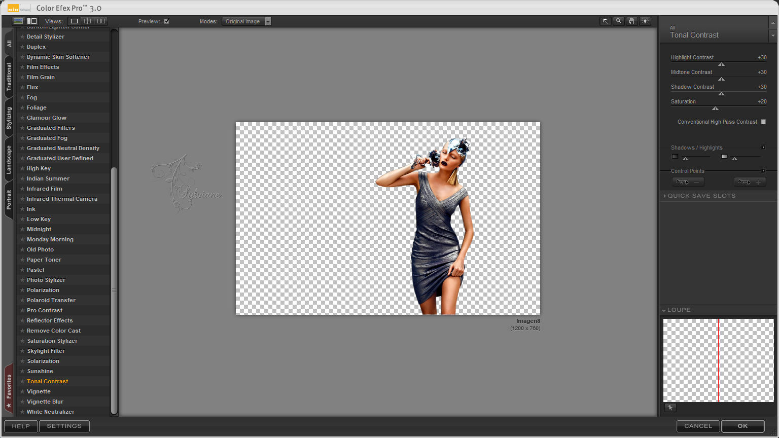779x438 pixels.
Task: Toggle the Preview checkbox
Action: pos(166,21)
